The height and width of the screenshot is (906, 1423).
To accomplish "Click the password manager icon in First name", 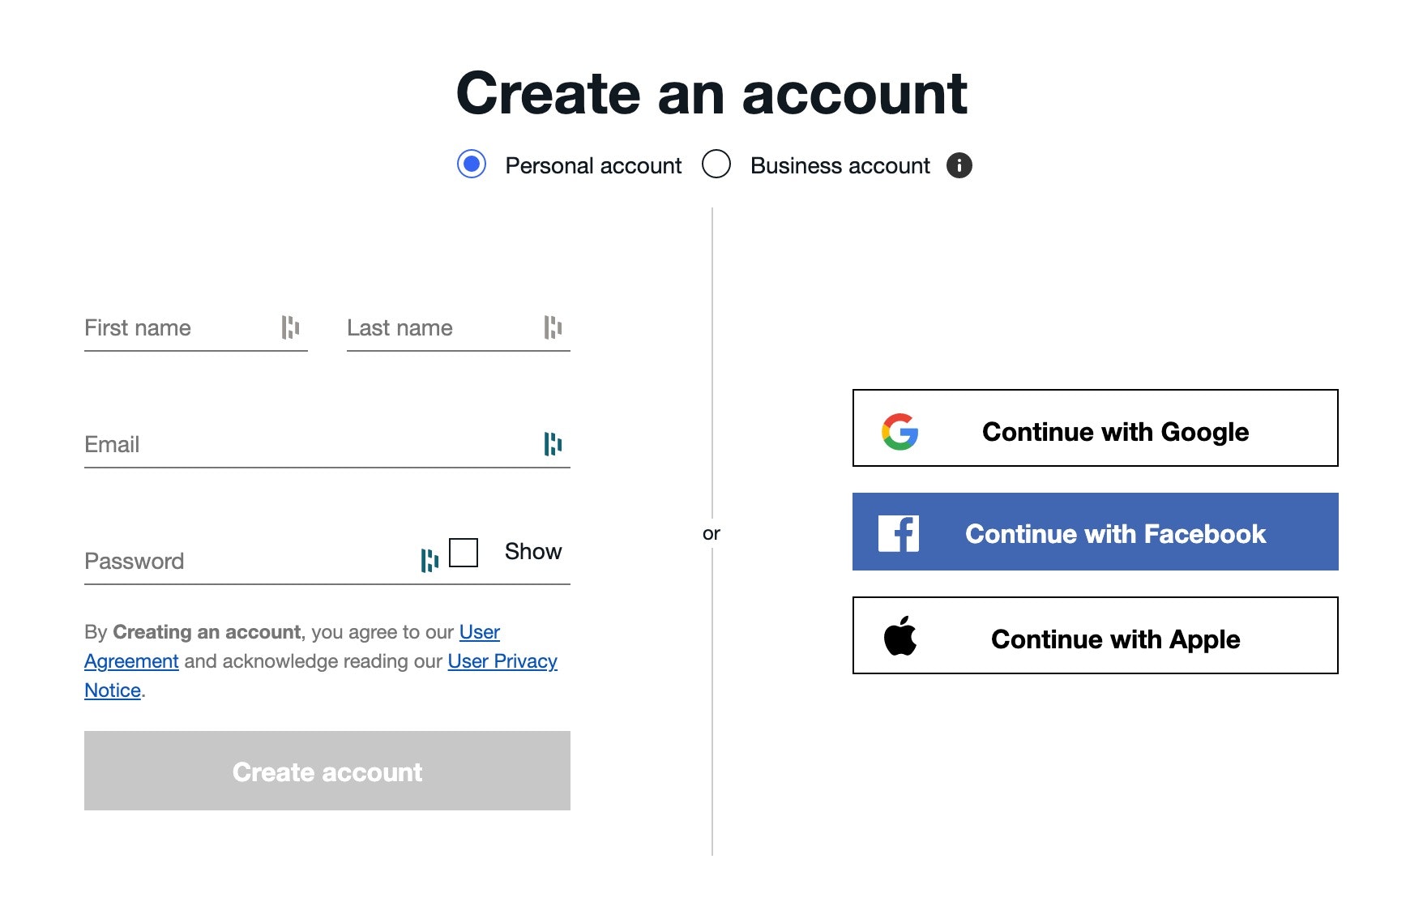I will [290, 327].
